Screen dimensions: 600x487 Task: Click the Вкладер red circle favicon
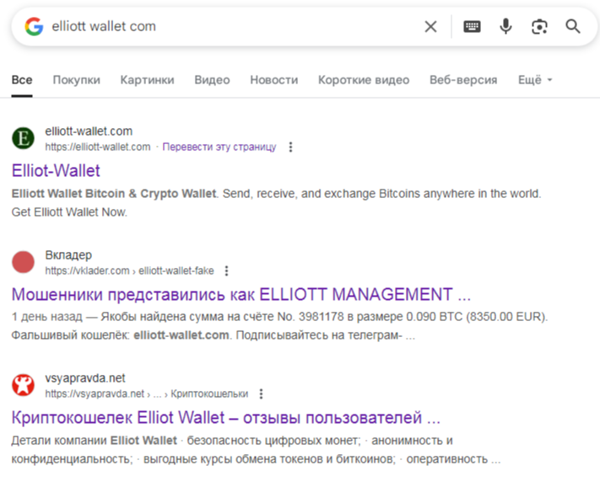24,262
